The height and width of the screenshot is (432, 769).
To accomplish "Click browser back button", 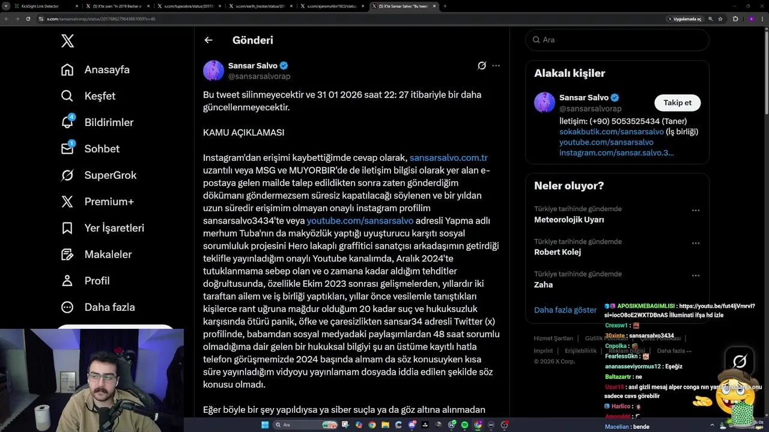I will click(x=6, y=19).
